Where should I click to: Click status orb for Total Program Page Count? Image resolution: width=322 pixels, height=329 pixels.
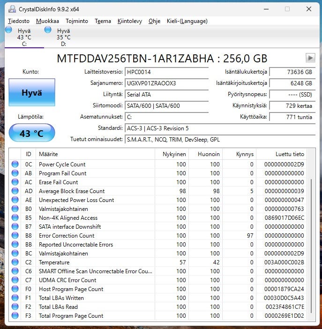point(15,315)
